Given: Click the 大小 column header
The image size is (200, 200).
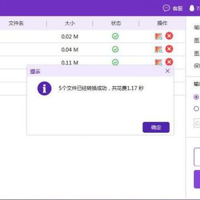Looking at the screenshot, I should click(69, 23).
